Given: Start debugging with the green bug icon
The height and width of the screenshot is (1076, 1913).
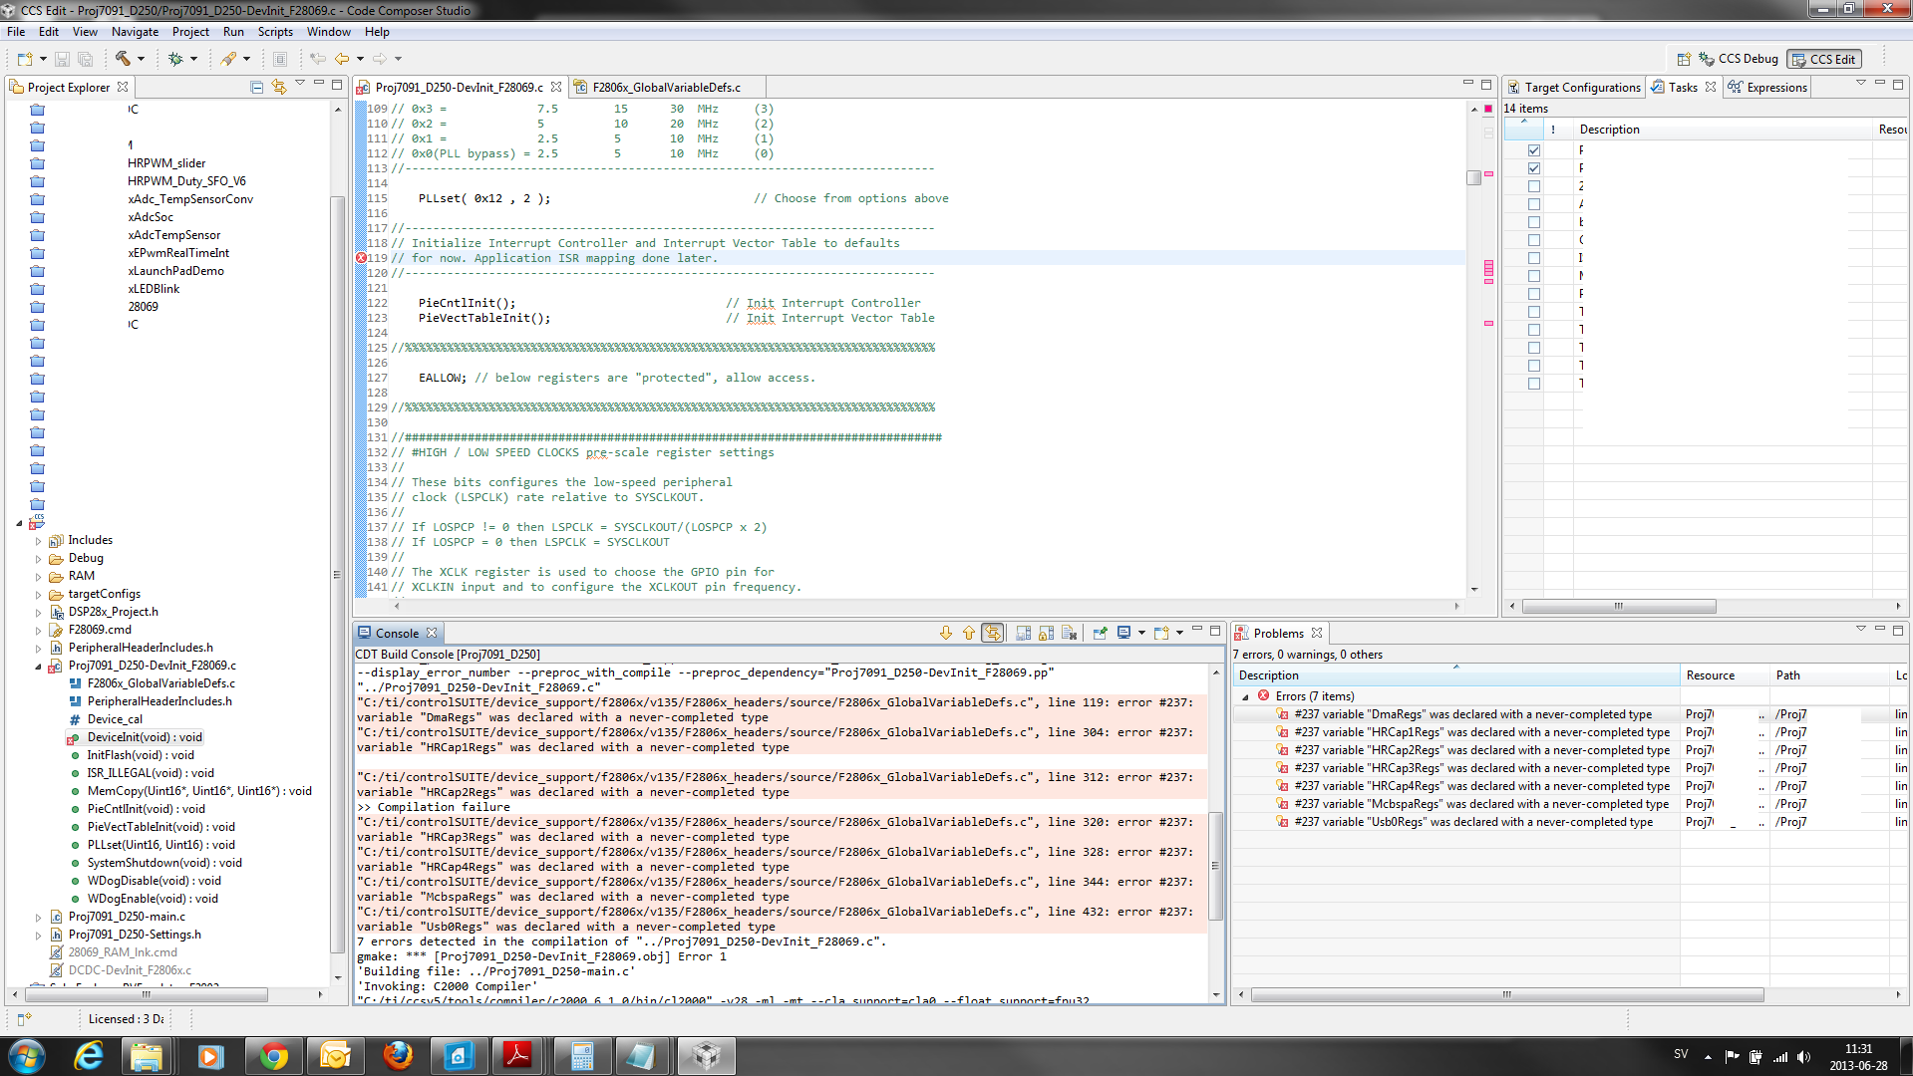Looking at the screenshot, I should coord(175,59).
